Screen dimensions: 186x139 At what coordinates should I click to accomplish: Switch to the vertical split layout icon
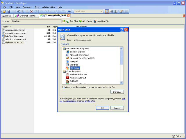116,11
